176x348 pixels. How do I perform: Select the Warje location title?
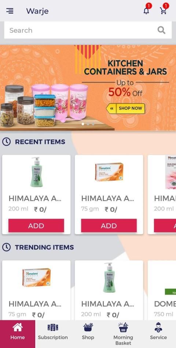[37, 11]
